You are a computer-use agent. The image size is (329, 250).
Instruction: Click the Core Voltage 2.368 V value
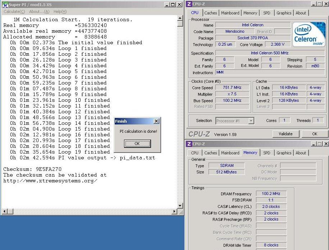coord(278,44)
